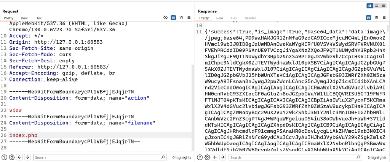390x162 pixels.
Task: Switch to Raw tab in Response
Action: (x=220, y=18)
